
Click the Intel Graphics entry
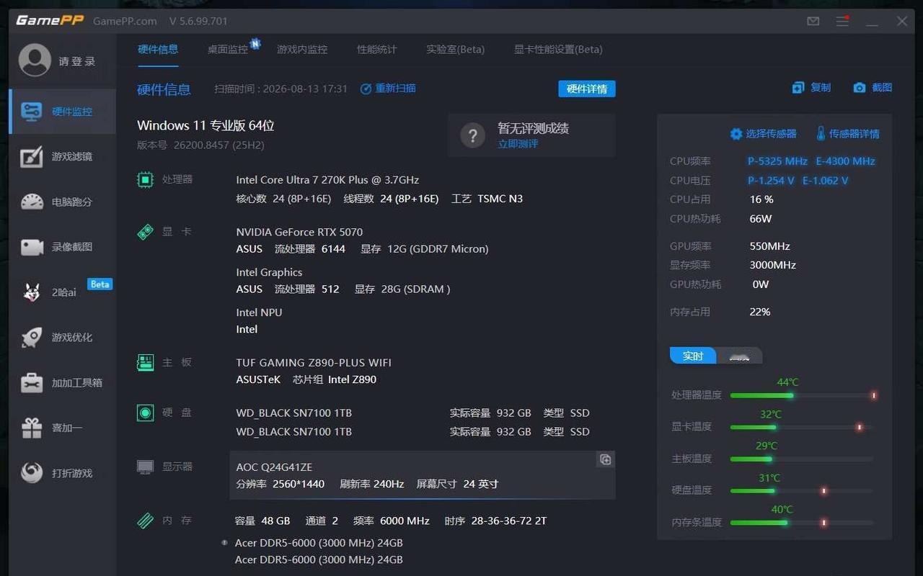coord(269,272)
